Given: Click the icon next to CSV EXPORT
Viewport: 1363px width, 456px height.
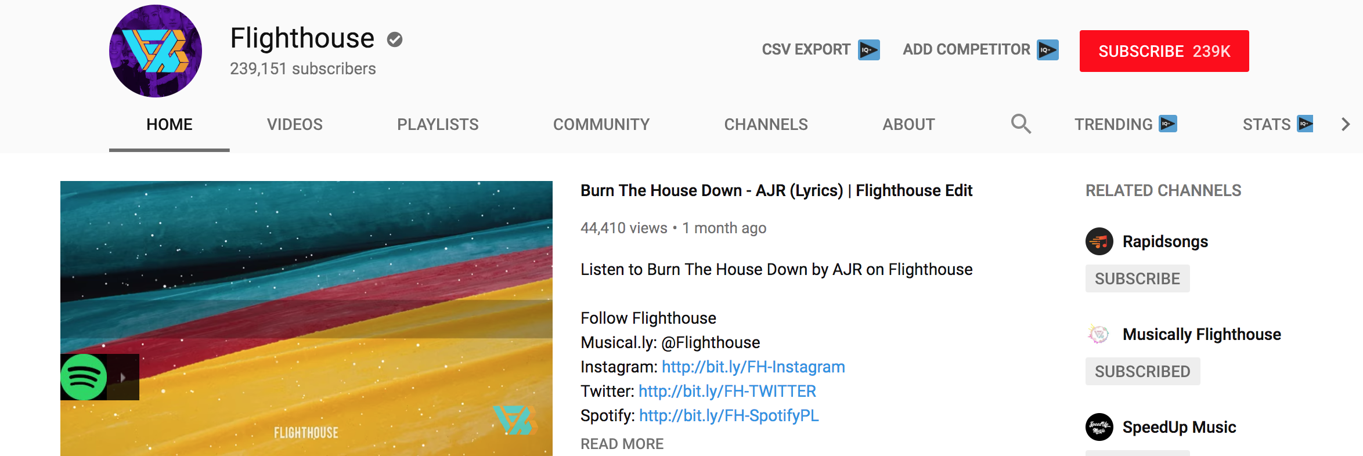Looking at the screenshot, I should pos(869,50).
